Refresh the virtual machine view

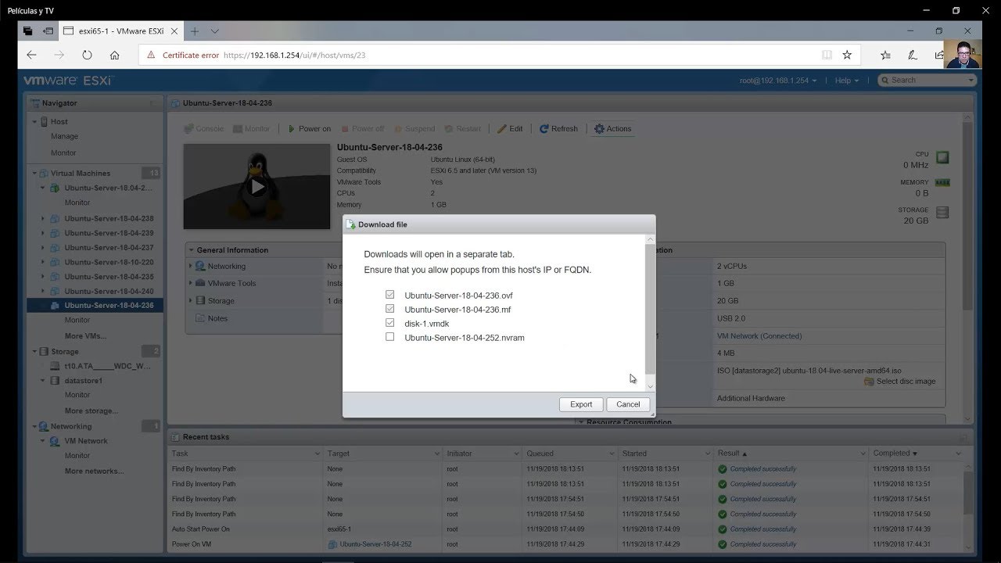click(x=558, y=129)
